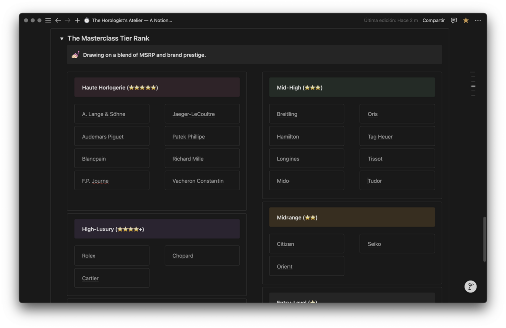This screenshot has width=506, height=328.
Task: Go back with the left arrow
Action: (58, 20)
